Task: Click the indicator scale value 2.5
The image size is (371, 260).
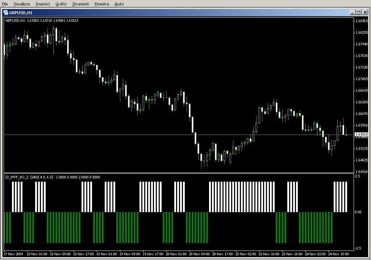Action: pyautogui.click(x=358, y=176)
